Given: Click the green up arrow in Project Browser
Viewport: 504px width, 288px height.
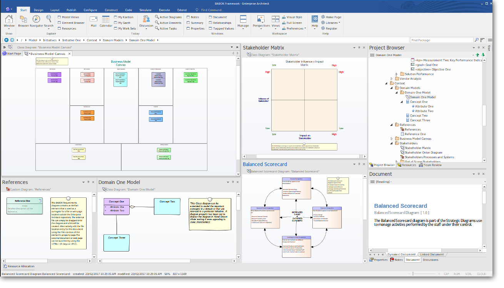Looking at the screenshot, I should pos(477,55).
